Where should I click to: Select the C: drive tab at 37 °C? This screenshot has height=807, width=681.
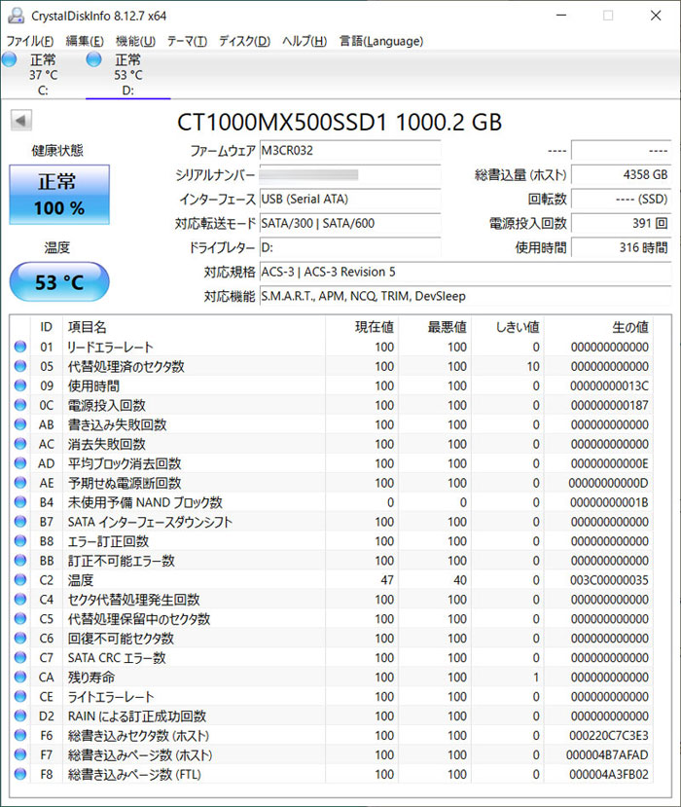43,75
